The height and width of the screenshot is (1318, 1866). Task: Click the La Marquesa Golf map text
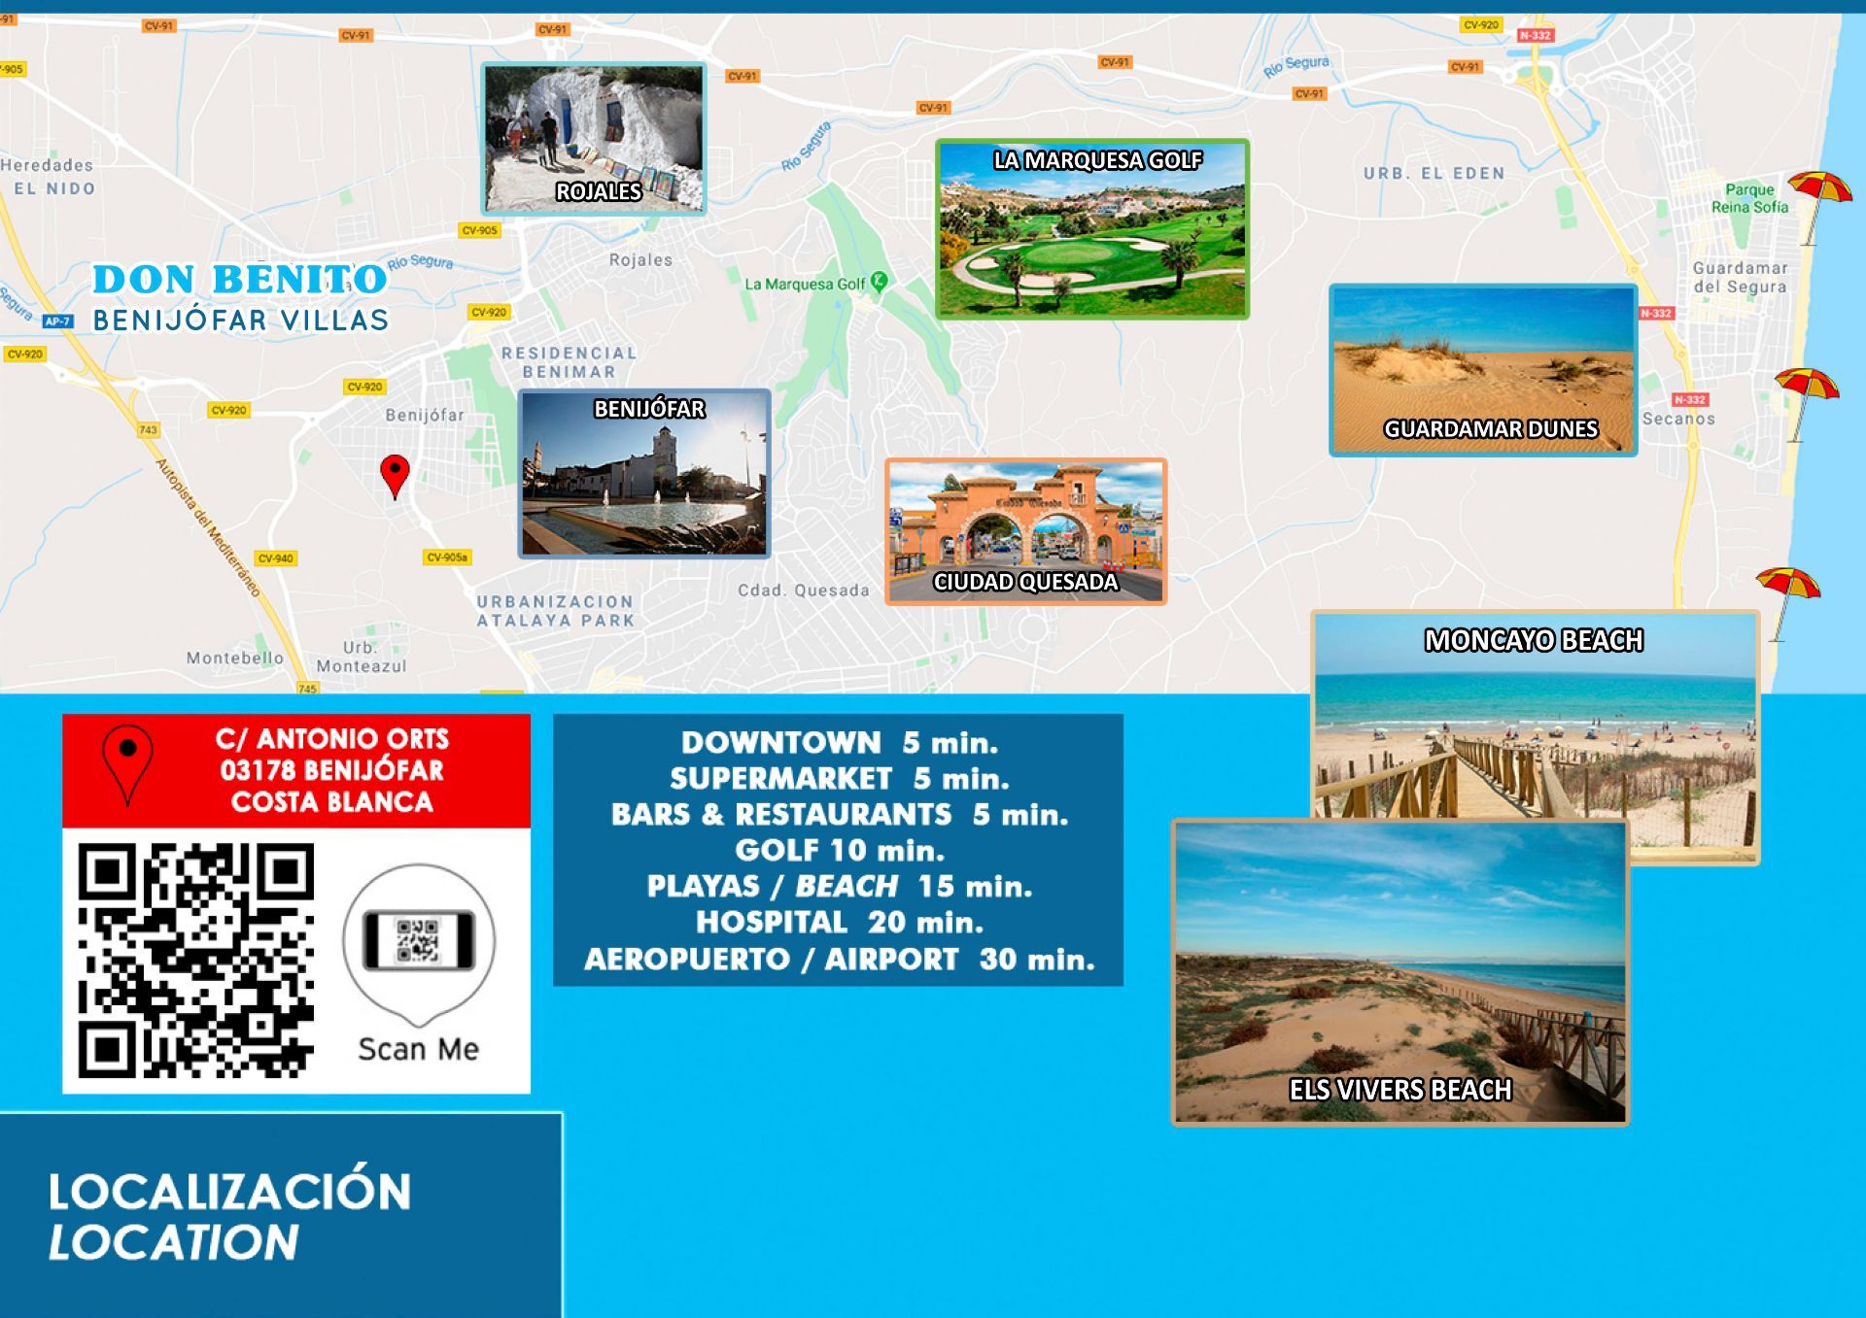[x=805, y=285]
